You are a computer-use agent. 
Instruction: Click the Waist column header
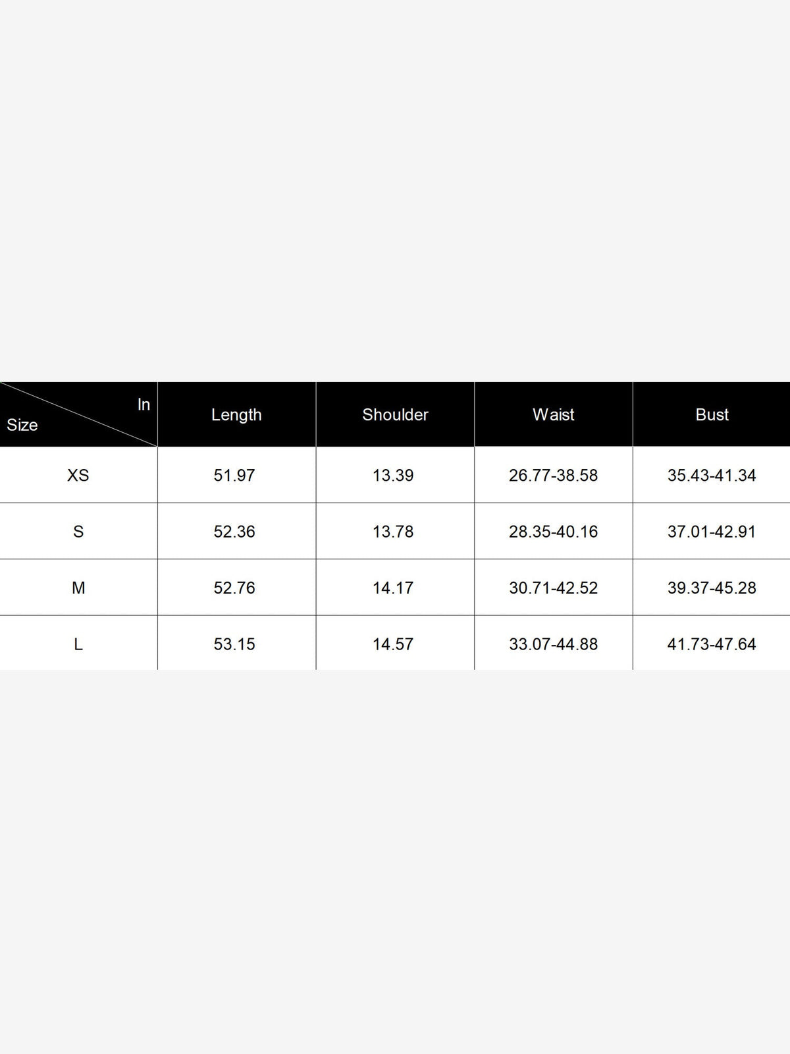click(x=554, y=414)
